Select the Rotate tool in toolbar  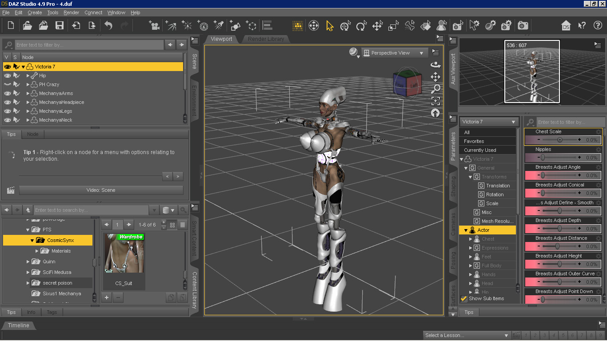tap(361, 26)
